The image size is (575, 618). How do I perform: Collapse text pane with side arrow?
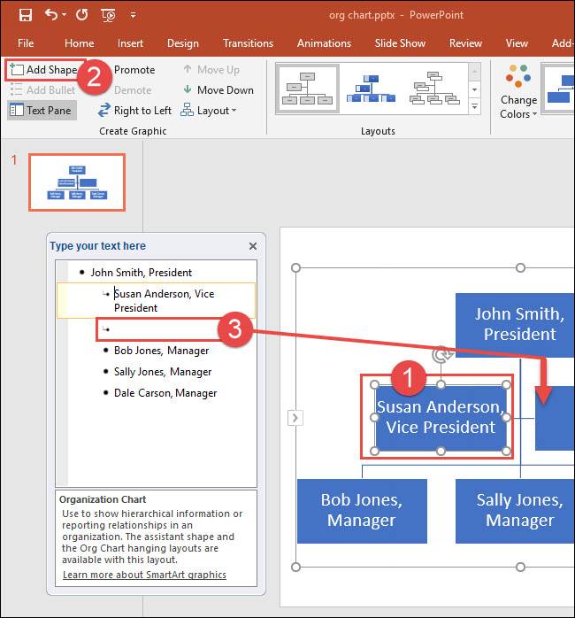coord(295,418)
